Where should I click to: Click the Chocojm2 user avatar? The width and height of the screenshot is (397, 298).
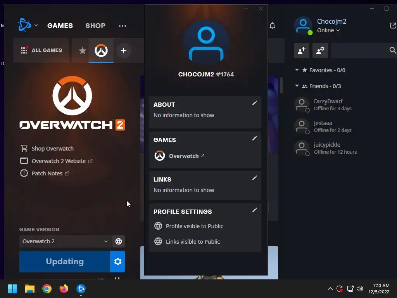[303, 26]
